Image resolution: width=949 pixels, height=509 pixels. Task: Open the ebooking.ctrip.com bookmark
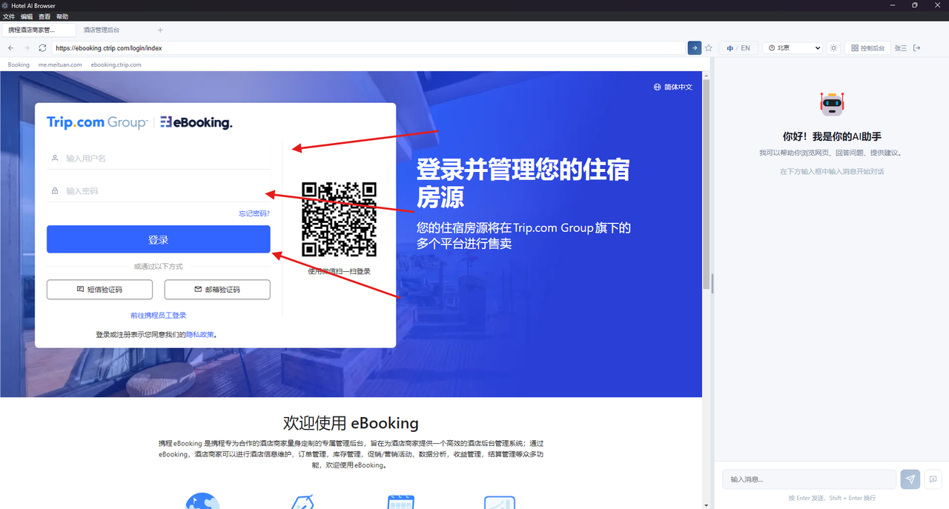(116, 64)
